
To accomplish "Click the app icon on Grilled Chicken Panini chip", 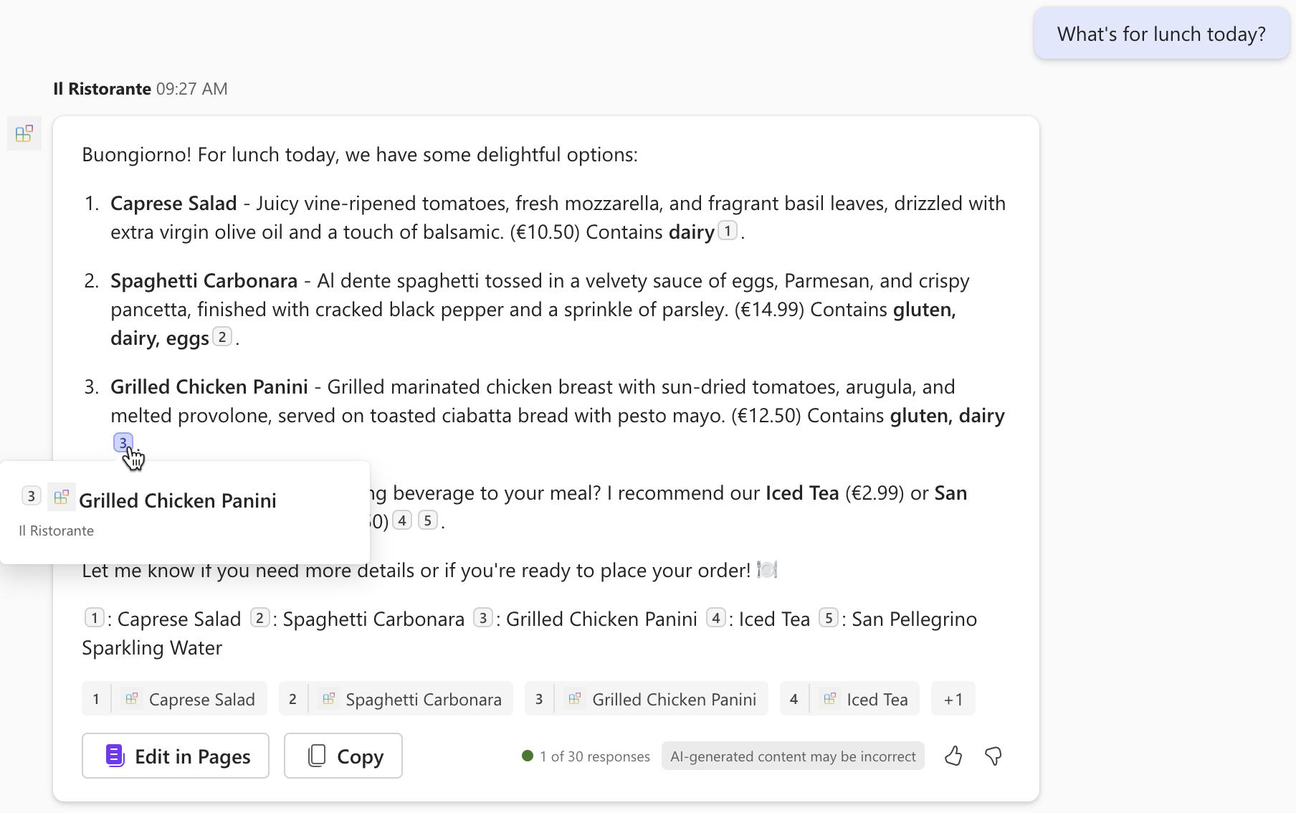I will (575, 698).
